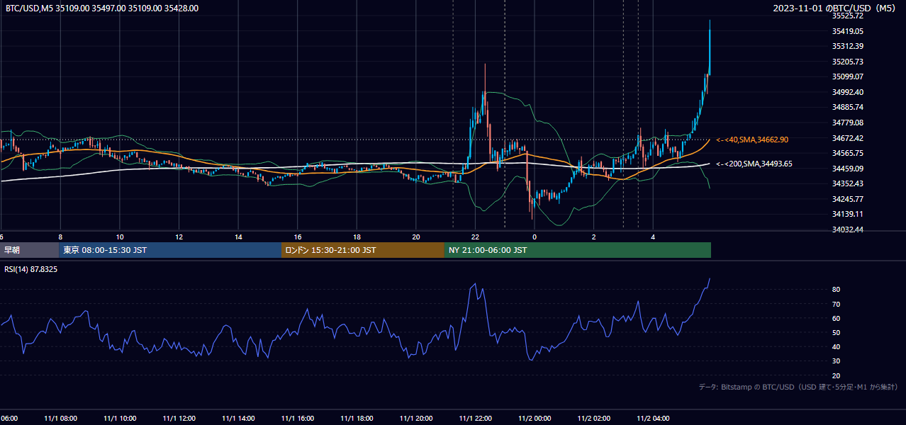Select the 34992.40 price axis label
The image size is (906, 425).
pos(848,92)
